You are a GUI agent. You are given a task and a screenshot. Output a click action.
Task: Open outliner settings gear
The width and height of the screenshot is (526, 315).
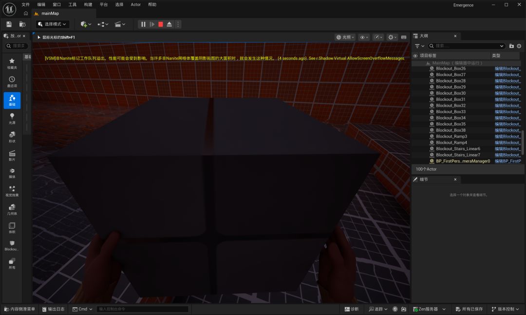pos(519,46)
